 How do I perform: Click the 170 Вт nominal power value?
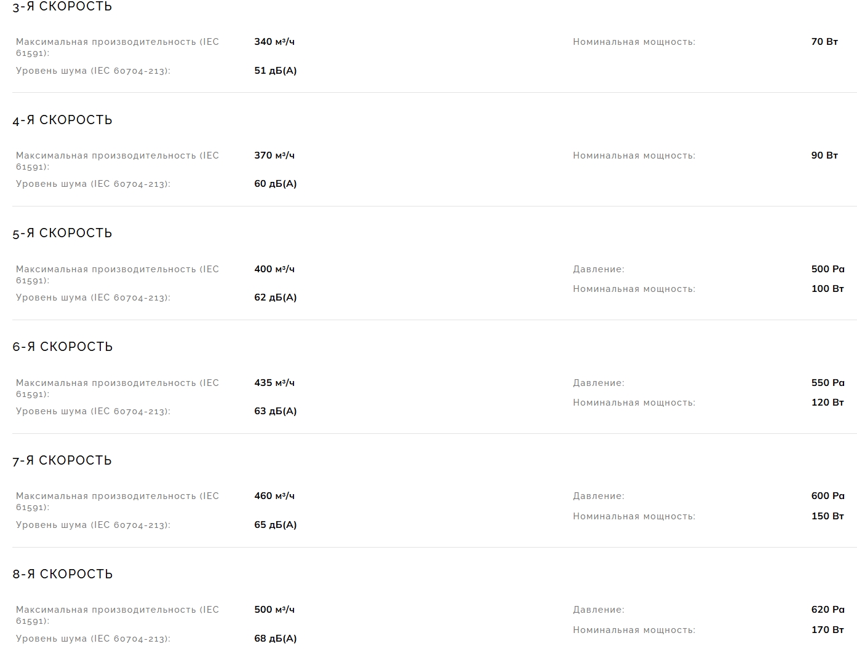pyautogui.click(x=827, y=630)
